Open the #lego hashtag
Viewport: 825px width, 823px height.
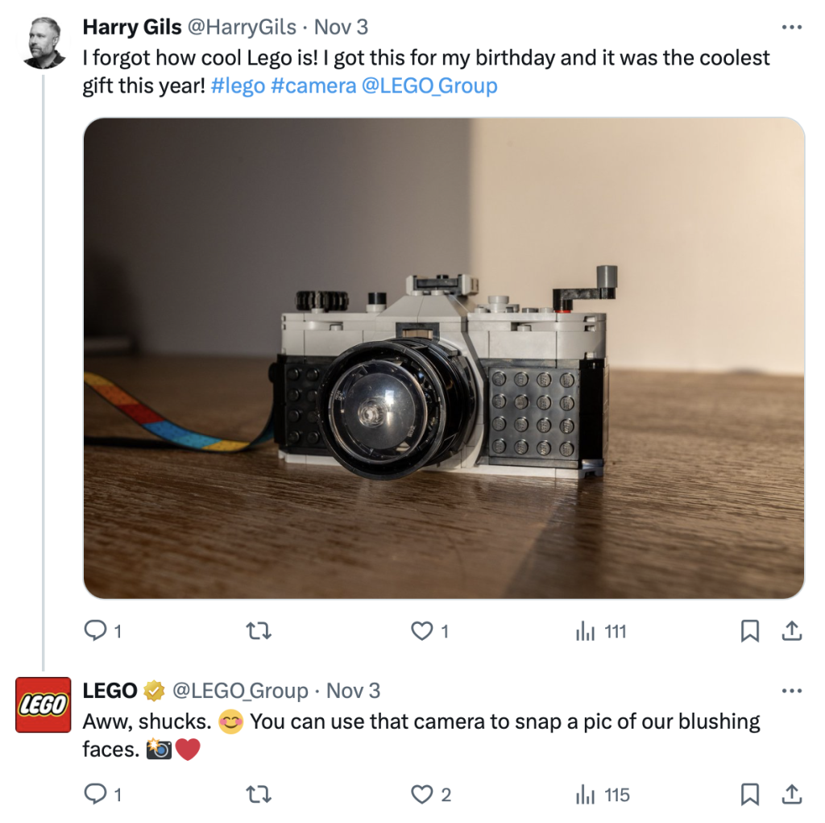238,85
